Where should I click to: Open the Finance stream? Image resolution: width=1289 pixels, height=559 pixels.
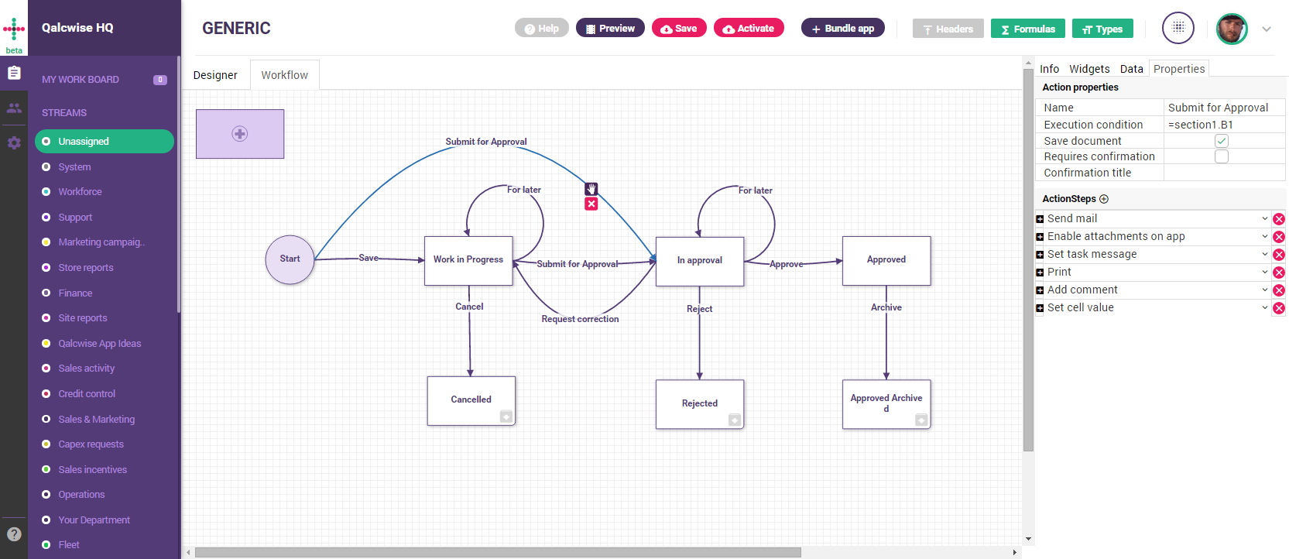click(75, 293)
